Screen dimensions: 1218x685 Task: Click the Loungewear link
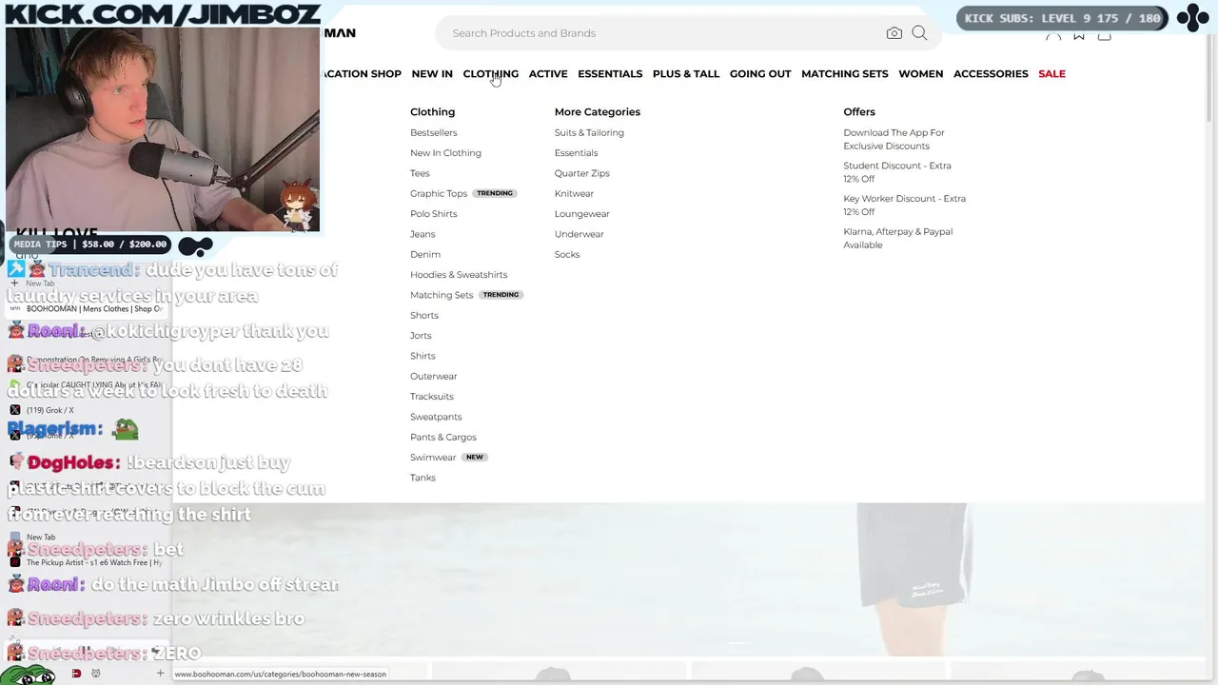[x=581, y=213]
